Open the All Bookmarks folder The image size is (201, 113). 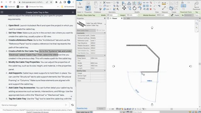pos(68,7)
